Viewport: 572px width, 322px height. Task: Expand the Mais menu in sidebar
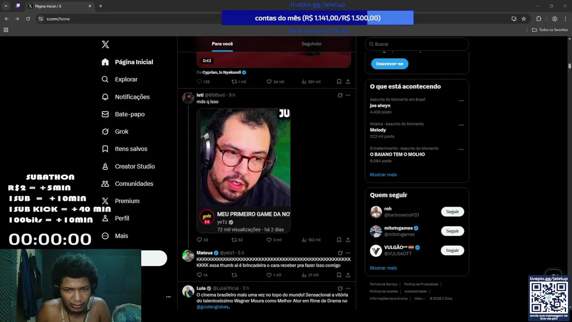pos(115,236)
